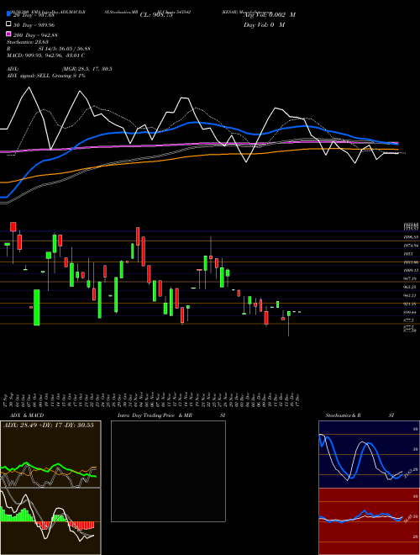Viewport: 420px width, 555px height.
Task: Click the white 50 Day legend swatch
Action: pyautogui.click(x=8, y=24)
